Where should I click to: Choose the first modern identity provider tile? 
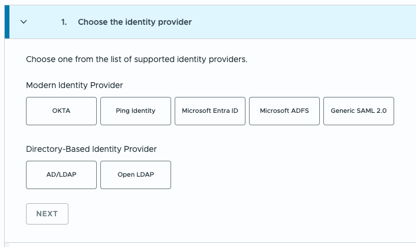tap(61, 111)
